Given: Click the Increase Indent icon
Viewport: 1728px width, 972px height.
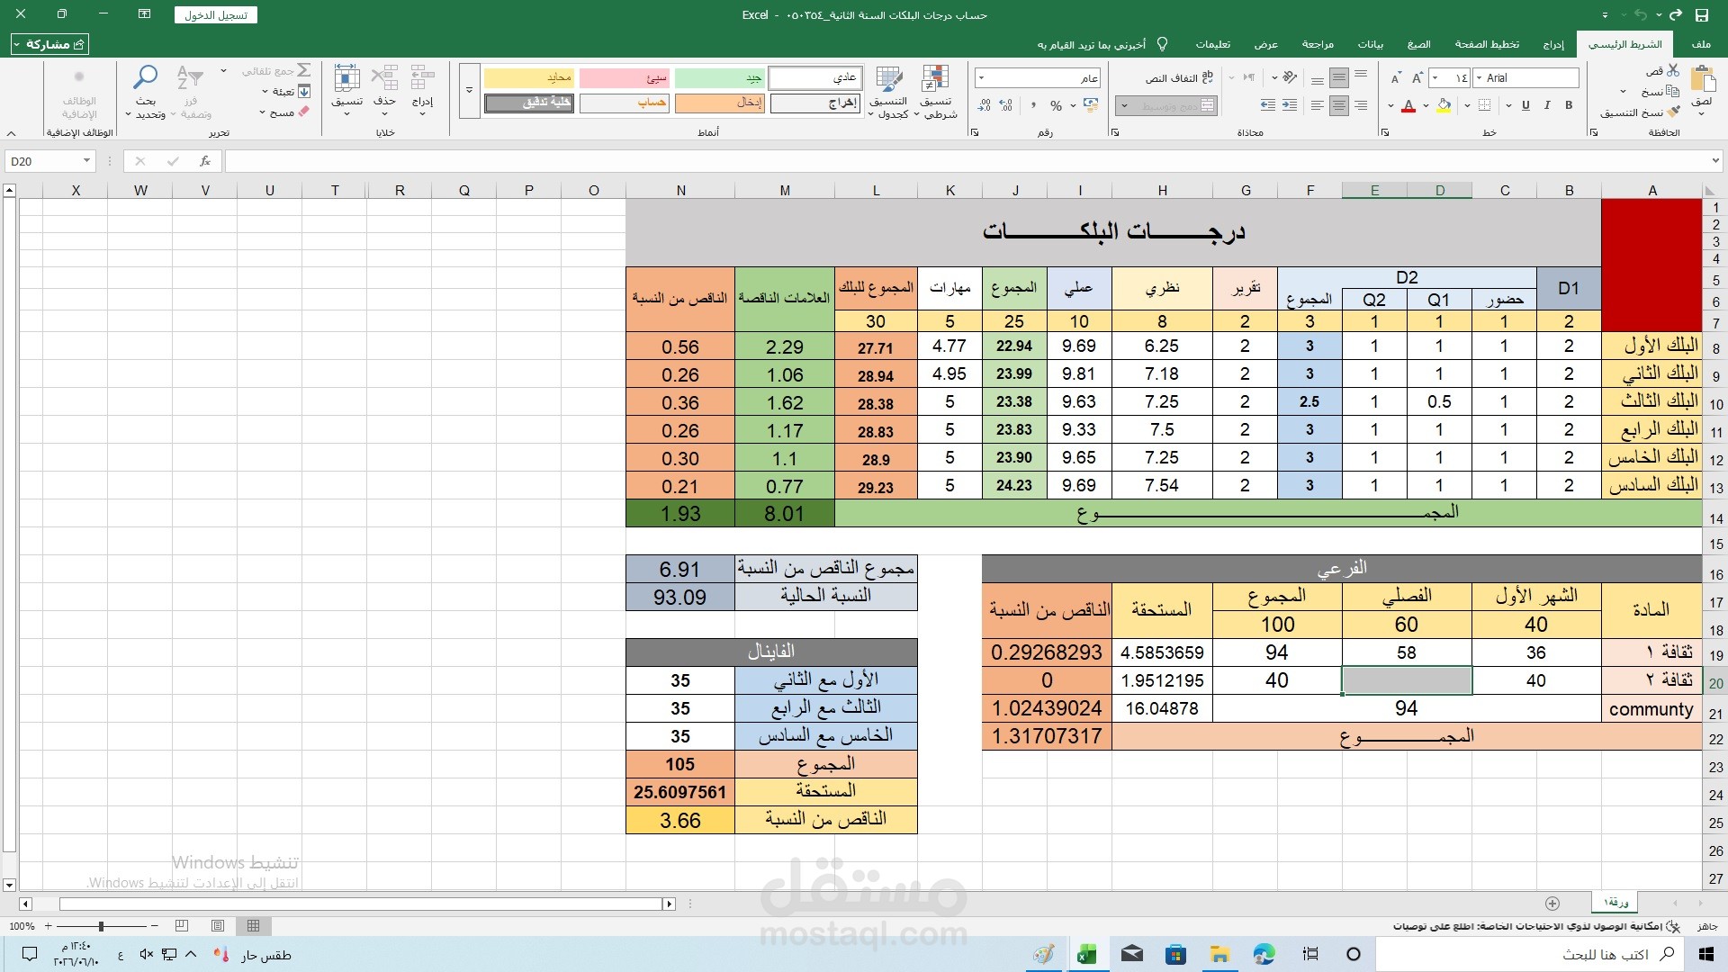Looking at the screenshot, I should click(x=1267, y=105).
